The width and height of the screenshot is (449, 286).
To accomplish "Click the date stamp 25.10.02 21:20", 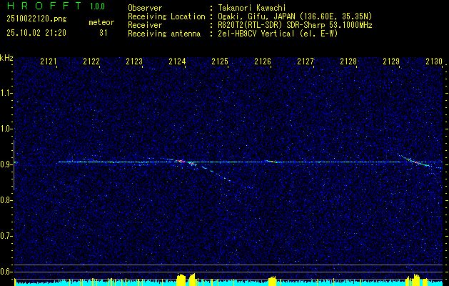I will pyautogui.click(x=36, y=33).
